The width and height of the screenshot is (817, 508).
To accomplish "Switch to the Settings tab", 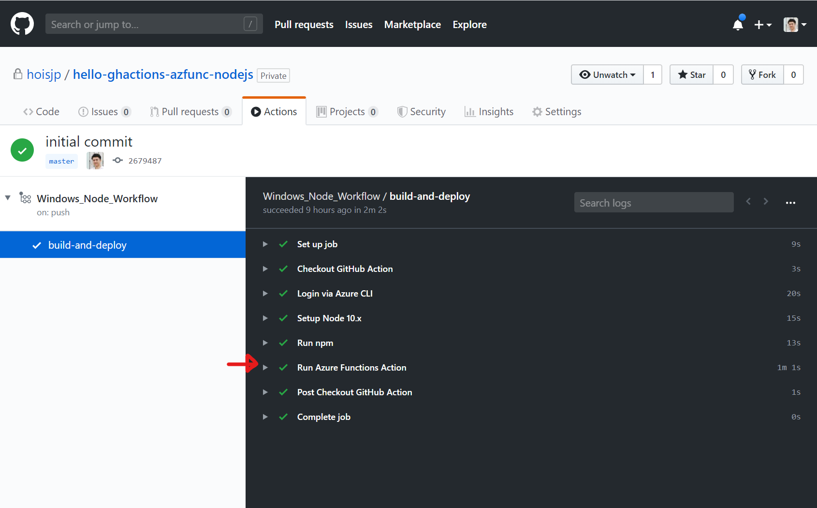I will tap(557, 112).
